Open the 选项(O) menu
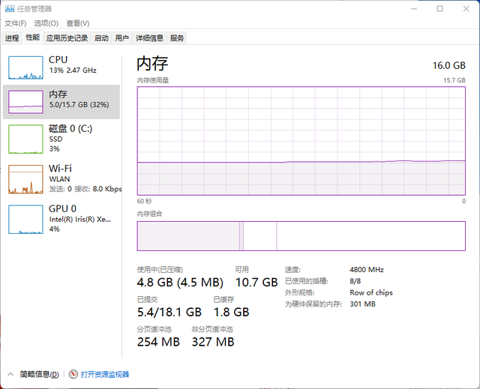 pyautogui.click(x=46, y=23)
